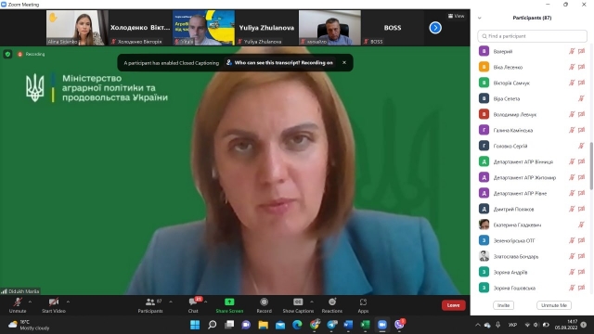The width and height of the screenshot is (594, 334).
Task: Click the Zoom icon in taskbar
Action: pos(381,325)
